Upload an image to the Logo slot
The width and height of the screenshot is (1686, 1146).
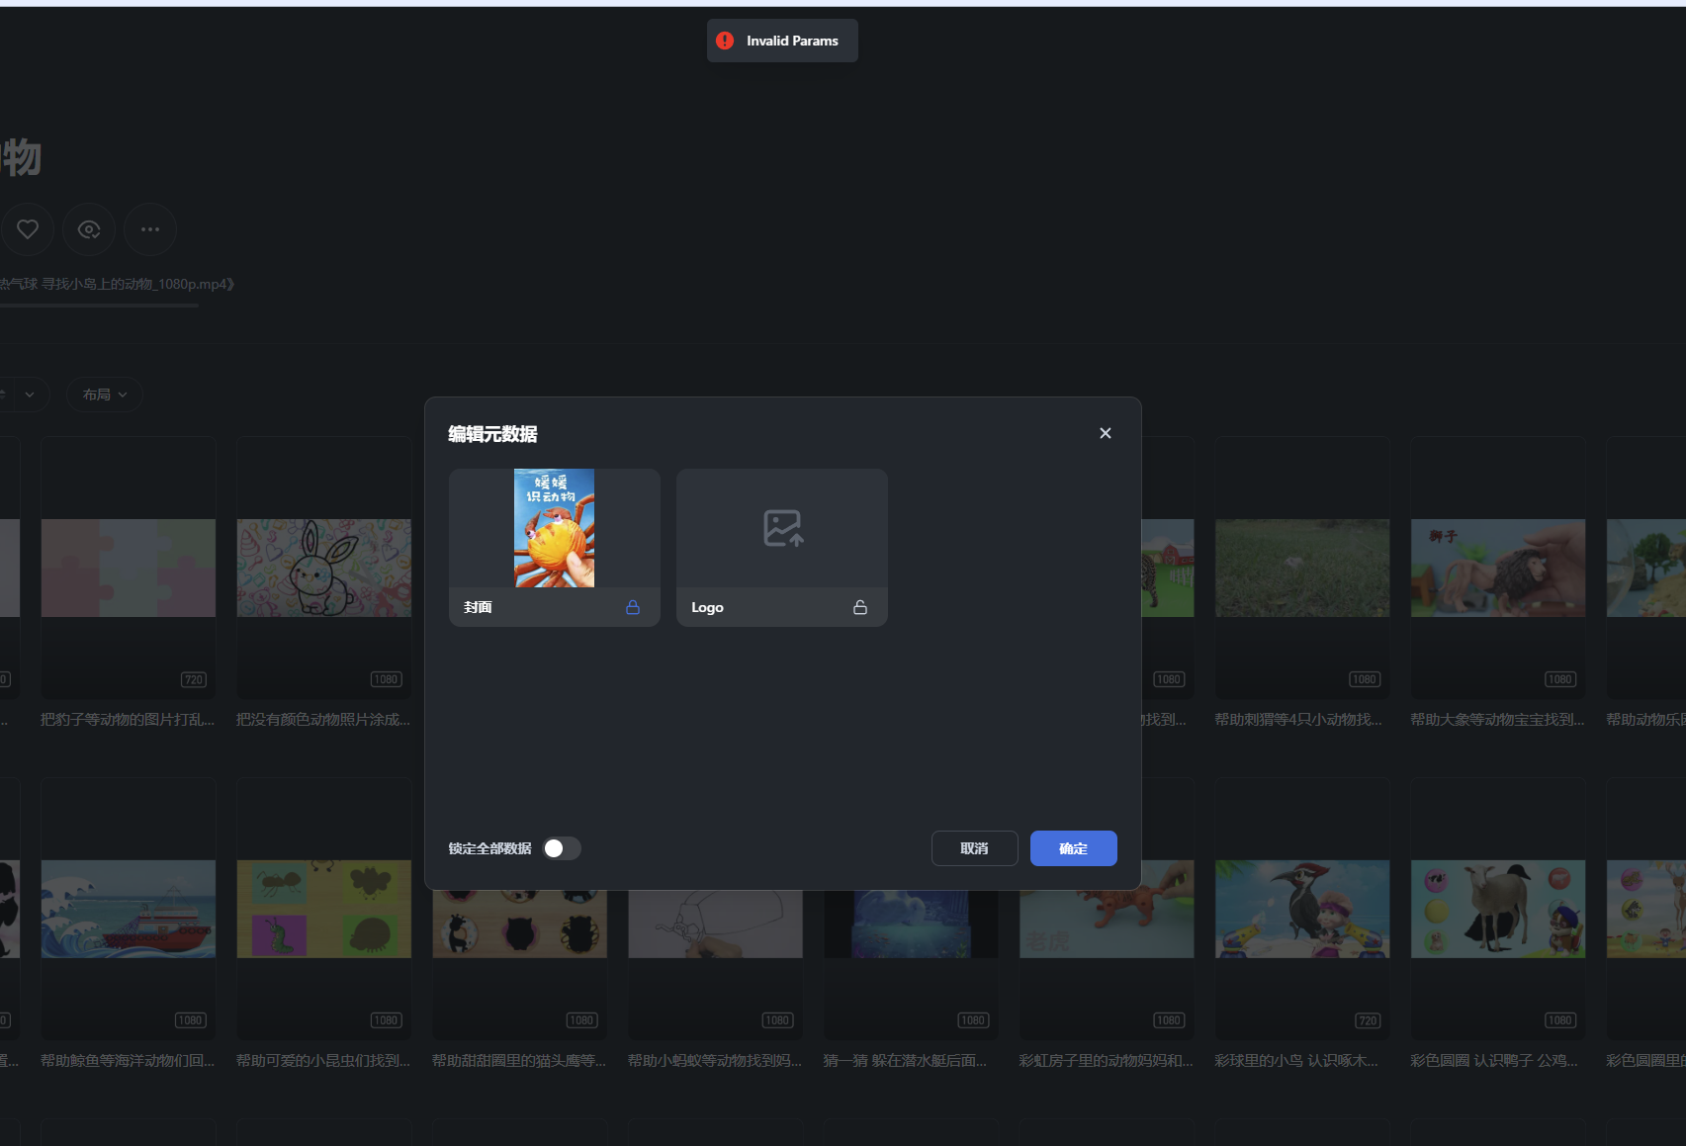(x=782, y=528)
